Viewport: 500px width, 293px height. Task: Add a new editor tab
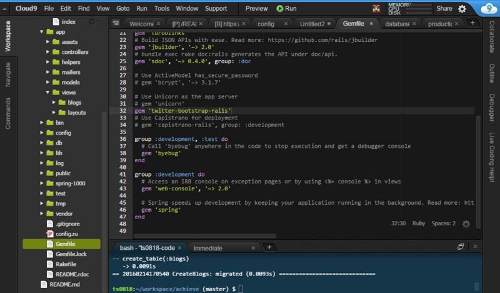point(472,23)
